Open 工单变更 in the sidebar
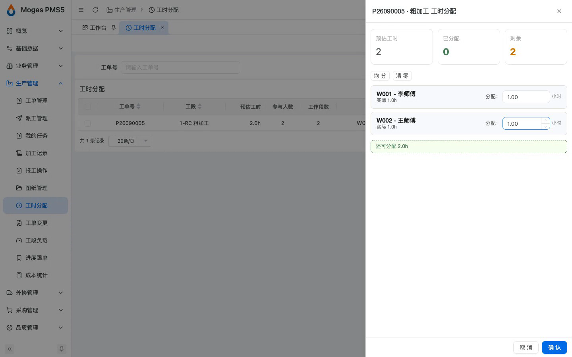Screen dimensions: 572x357 pyautogui.click(x=36, y=223)
